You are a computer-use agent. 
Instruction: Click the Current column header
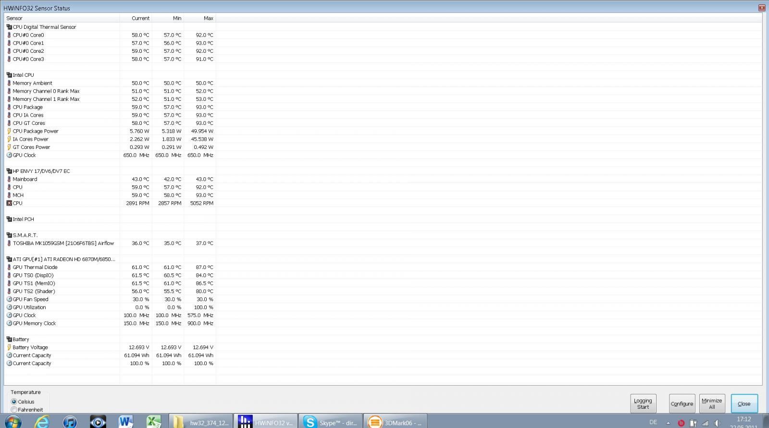136,18
